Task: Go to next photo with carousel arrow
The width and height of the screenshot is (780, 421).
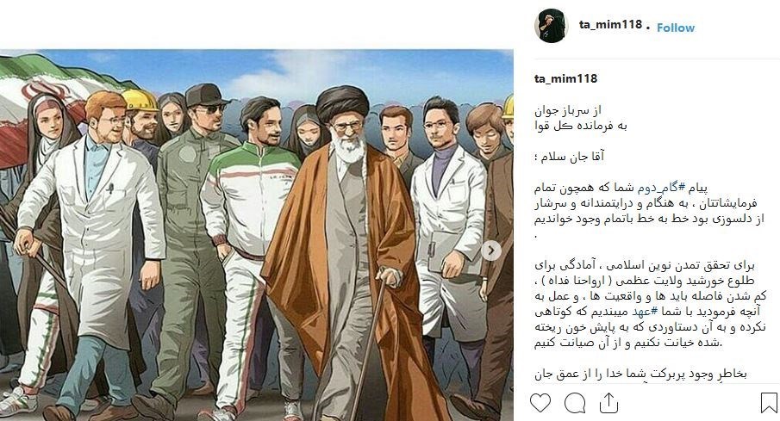Action: pos(491,251)
